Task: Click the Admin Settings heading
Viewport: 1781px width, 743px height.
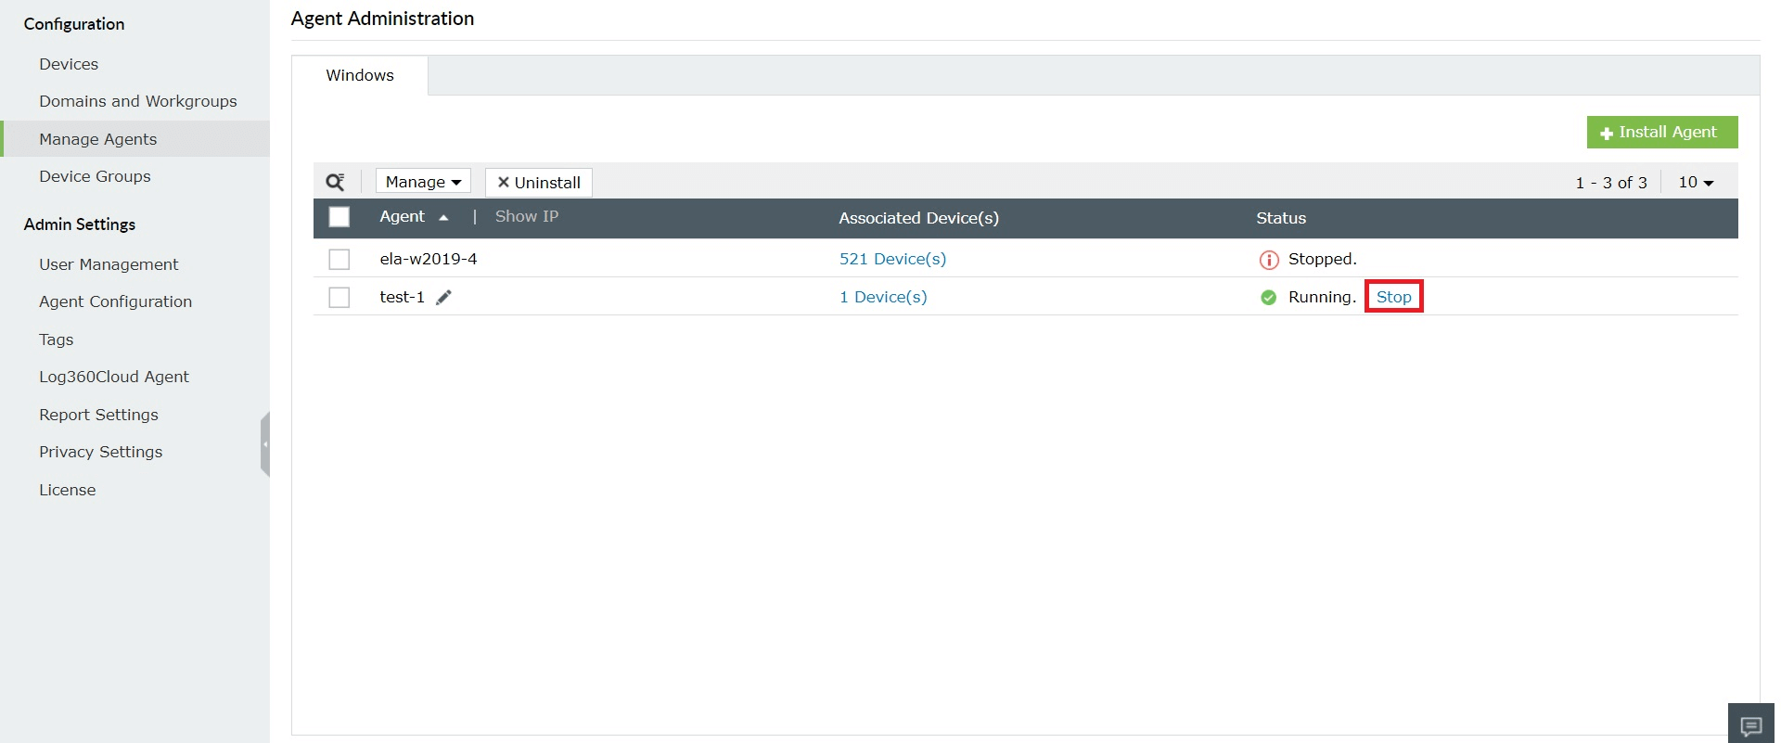Action: [80, 224]
